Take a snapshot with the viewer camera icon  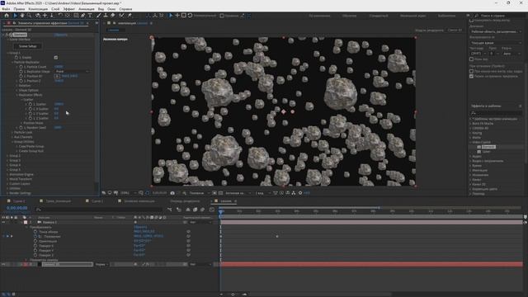pos(172,193)
